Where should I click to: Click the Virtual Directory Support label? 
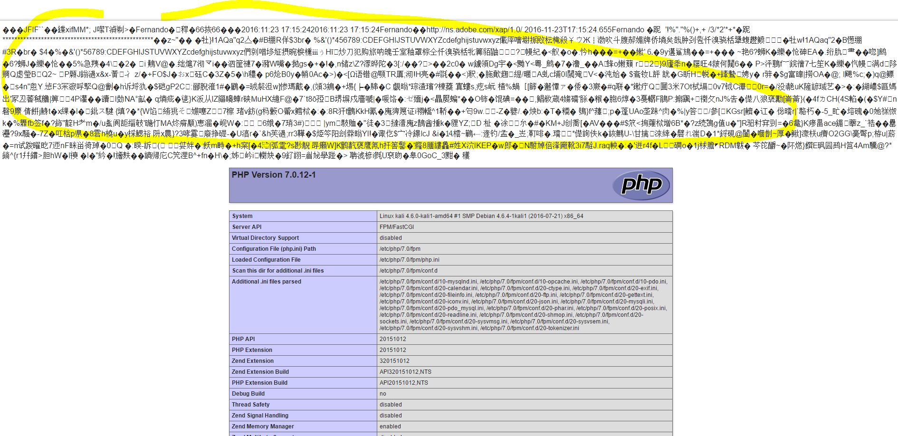265,238
